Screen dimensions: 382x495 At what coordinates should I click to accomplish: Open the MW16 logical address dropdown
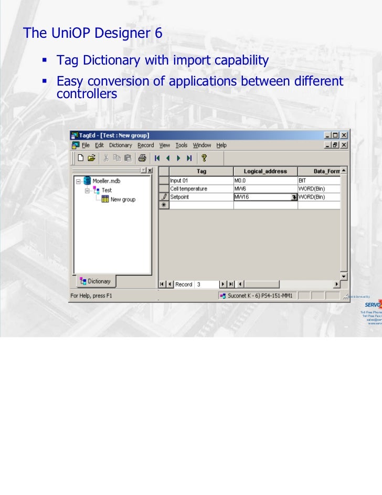[x=294, y=197]
